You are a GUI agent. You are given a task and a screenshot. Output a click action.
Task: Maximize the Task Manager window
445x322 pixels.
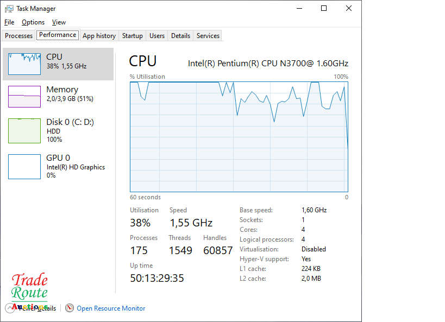point(324,8)
